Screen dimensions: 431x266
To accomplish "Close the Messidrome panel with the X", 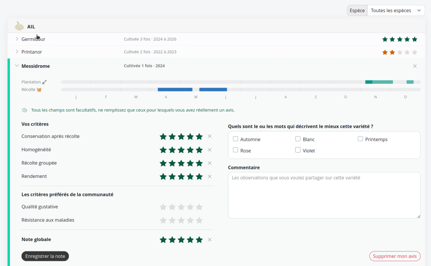I will (415, 66).
